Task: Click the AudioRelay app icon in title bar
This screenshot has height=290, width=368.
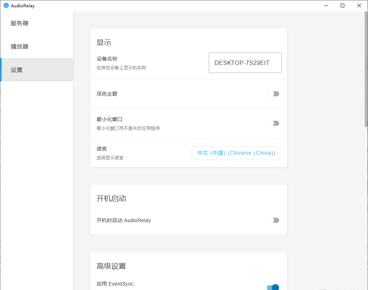Action: [x=6, y=5]
